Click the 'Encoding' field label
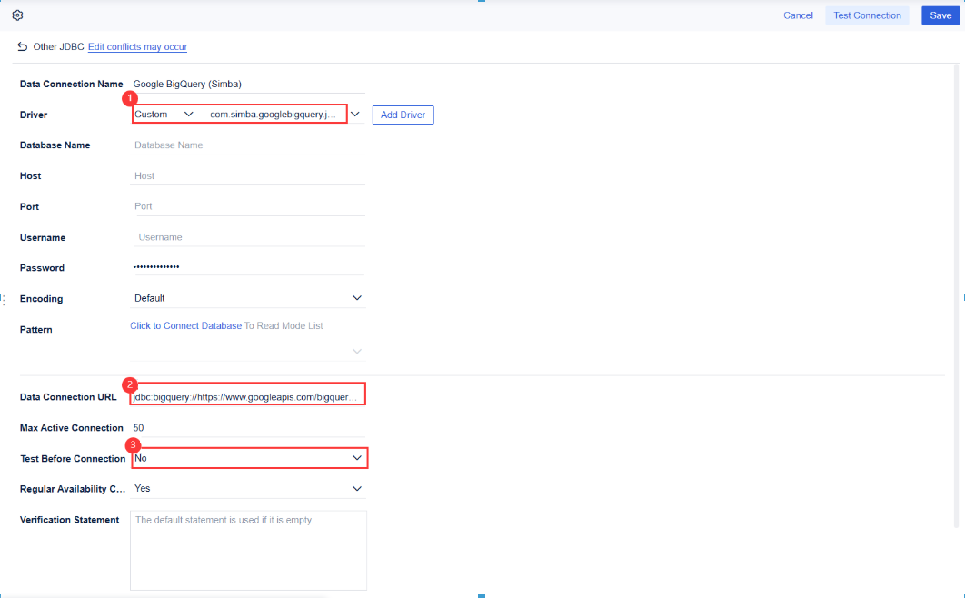965x598 pixels. click(41, 299)
